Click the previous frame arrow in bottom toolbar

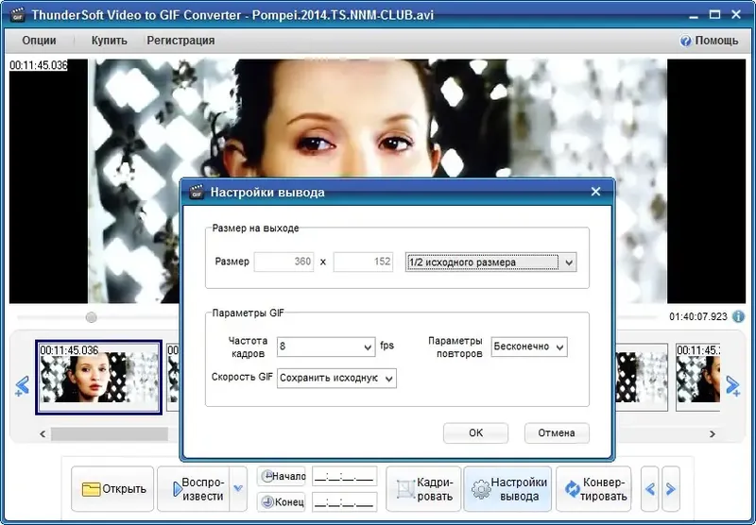pos(649,489)
